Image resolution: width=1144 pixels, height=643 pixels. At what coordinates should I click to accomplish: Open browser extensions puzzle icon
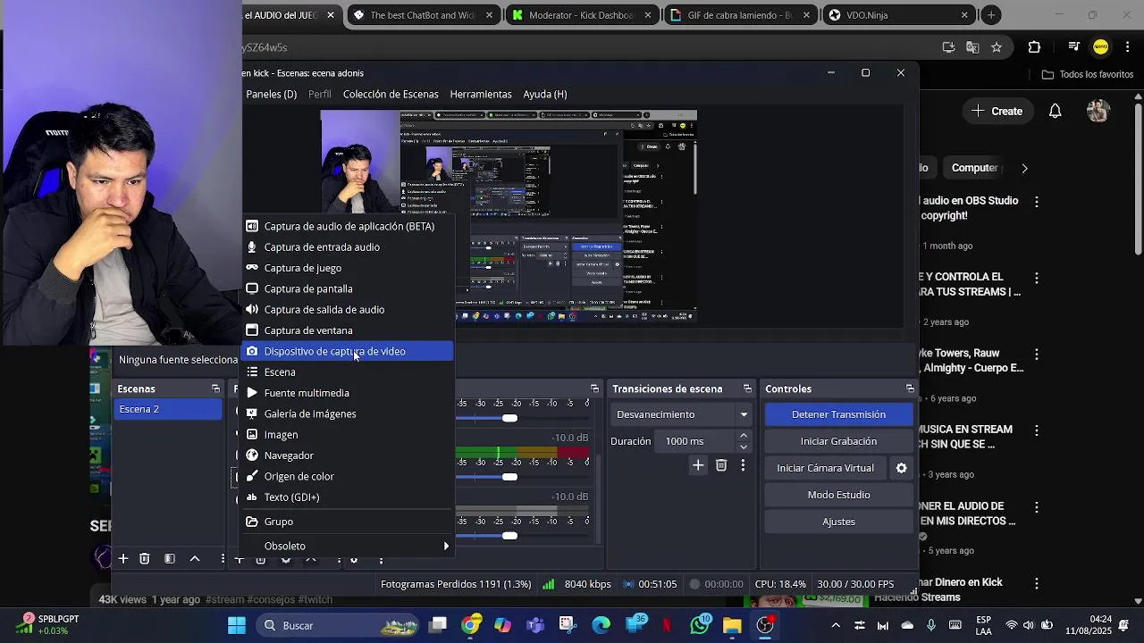click(1034, 47)
